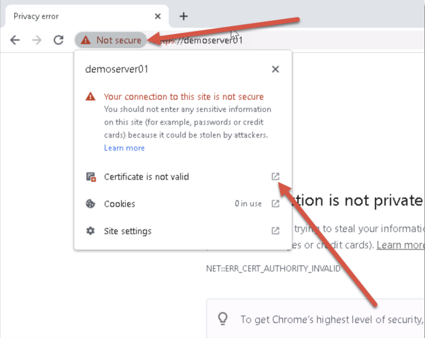Click the Site settings gear icon
The width and height of the screenshot is (425, 338).
point(90,231)
